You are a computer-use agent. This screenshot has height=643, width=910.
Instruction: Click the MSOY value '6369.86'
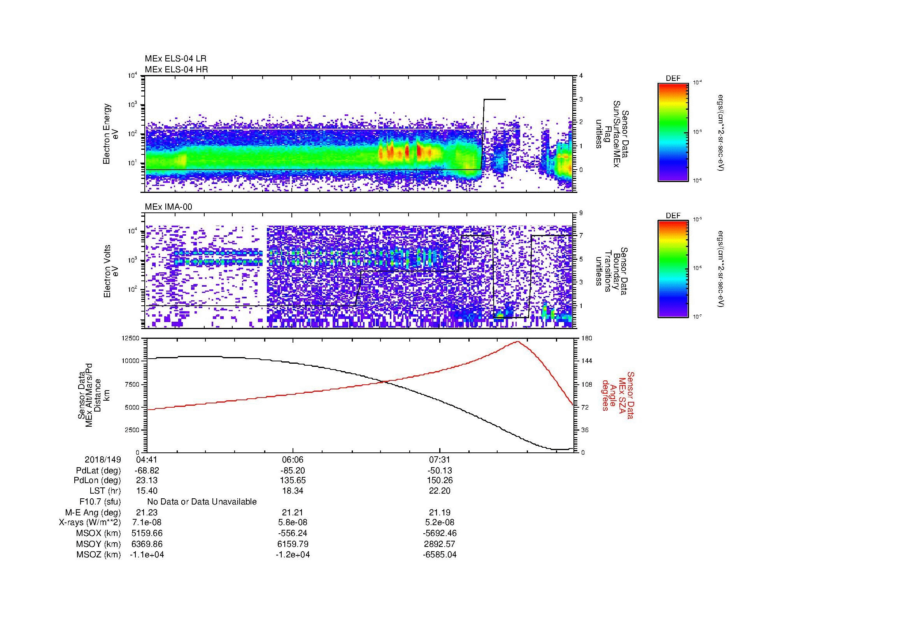click(x=147, y=544)
